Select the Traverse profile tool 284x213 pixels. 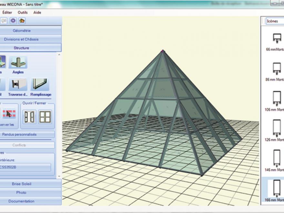[18, 85]
